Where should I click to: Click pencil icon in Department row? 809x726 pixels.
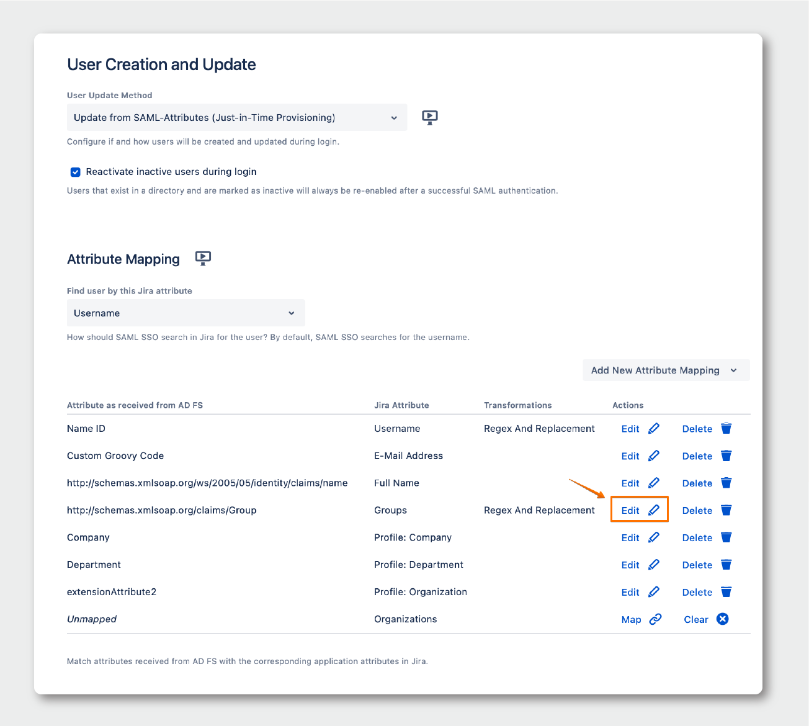point(654,565)
